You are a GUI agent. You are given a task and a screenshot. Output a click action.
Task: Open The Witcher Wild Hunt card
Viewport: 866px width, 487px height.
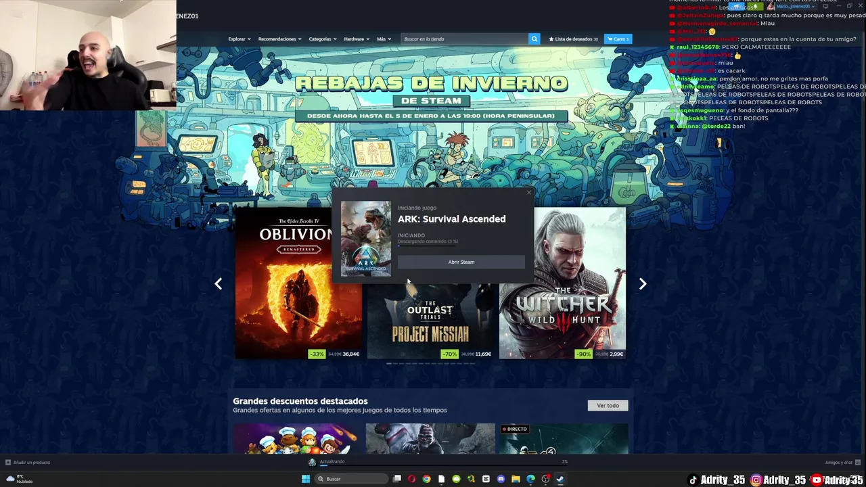tap(562, 283)
